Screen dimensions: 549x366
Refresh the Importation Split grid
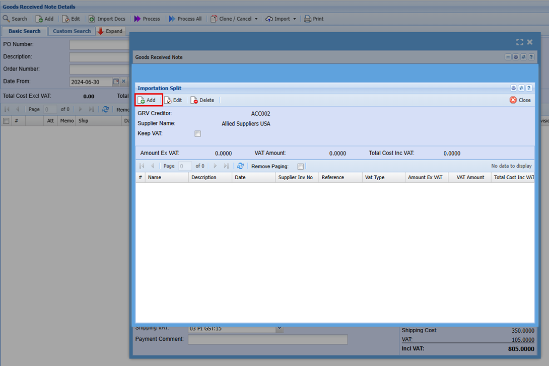(240, 166)
